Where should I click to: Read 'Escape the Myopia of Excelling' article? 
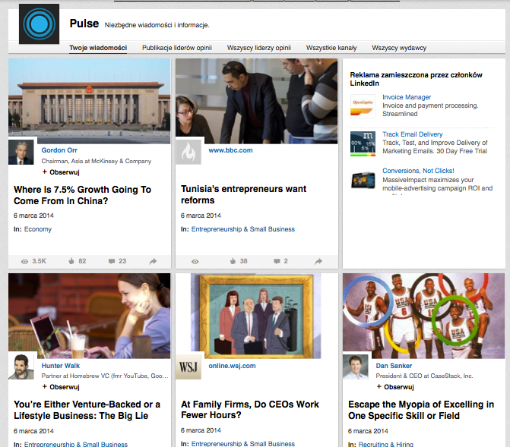tap(421, 410)
